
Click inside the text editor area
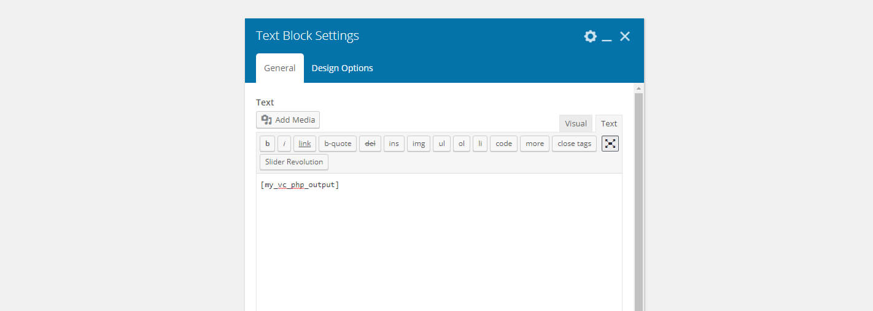[439, 242]
